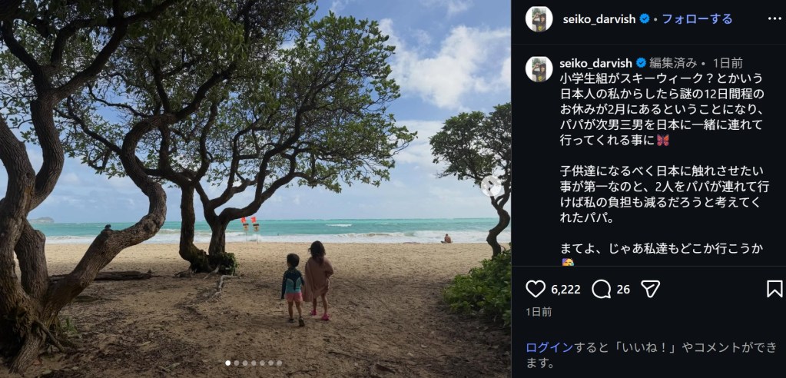786x378 pixels.
Task: Click the comment count 26
Action: 623,290
